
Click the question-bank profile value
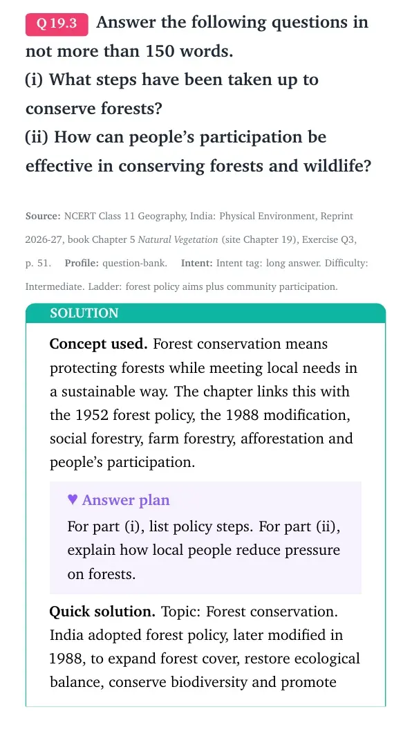click(x=135, y=263)
